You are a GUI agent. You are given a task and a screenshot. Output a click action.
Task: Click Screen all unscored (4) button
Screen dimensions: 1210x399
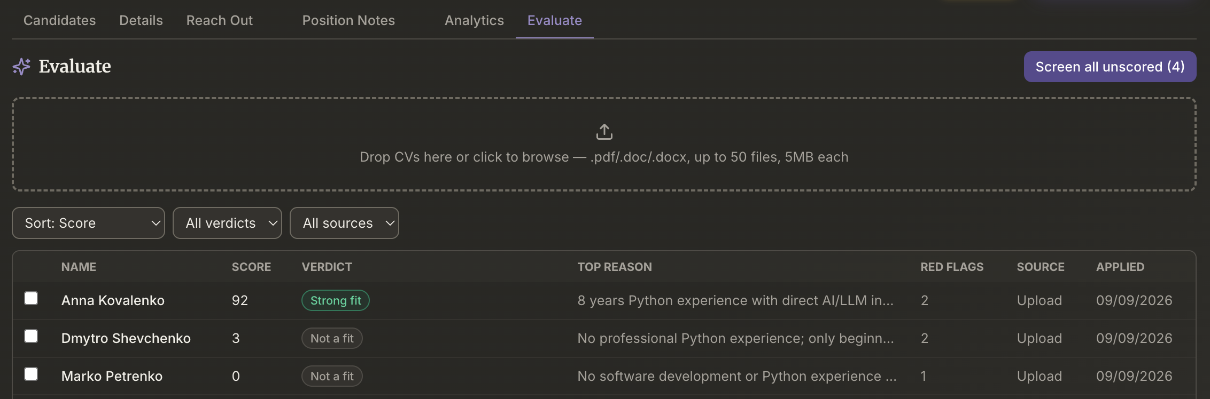(1110, 67)
